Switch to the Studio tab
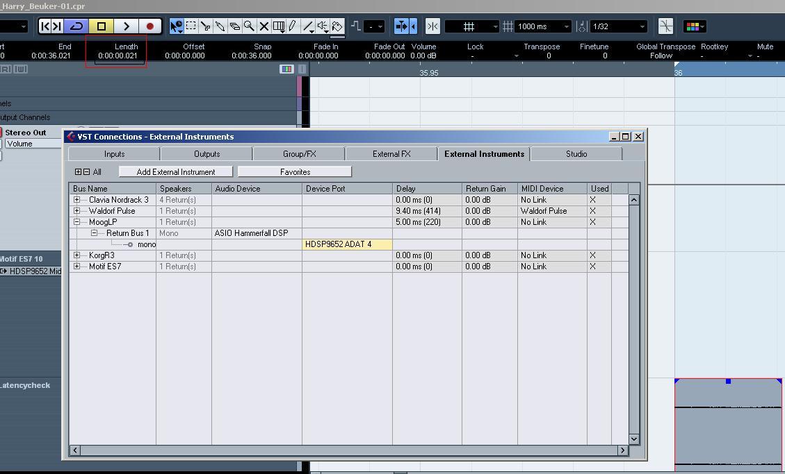The width and height of the screenshot is (785, 474). [576, 154]
